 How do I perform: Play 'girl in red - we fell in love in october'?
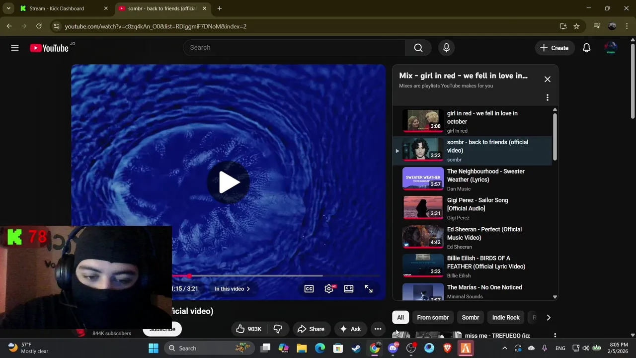click(x=472, y=121)
